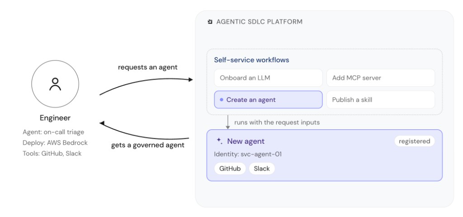Click the registered status badge
The image size is (463, 217).
click(x=415, y=141)
